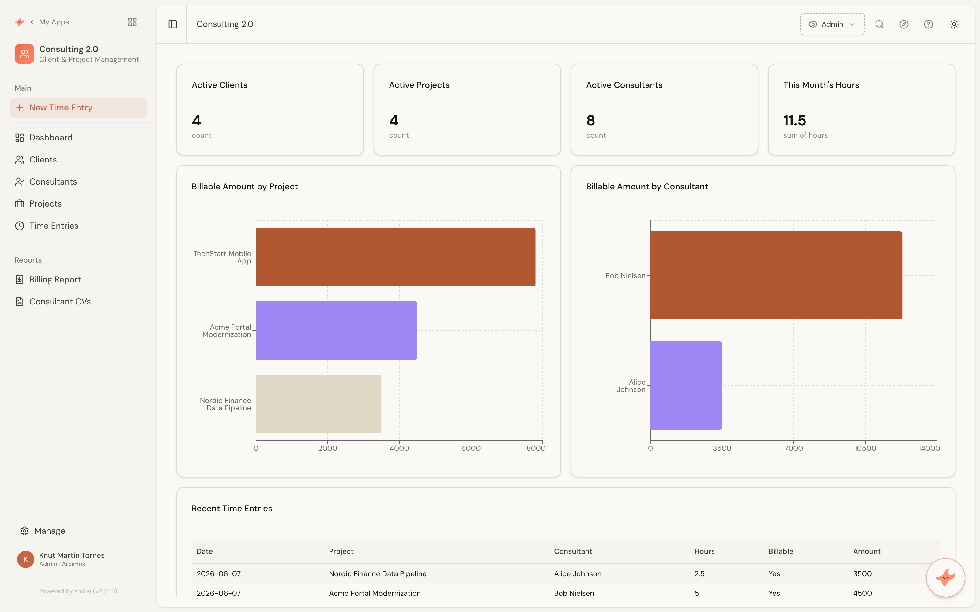Click the Hours column header
Viewport: 980px width, 612px height.
tap(704, 551)
